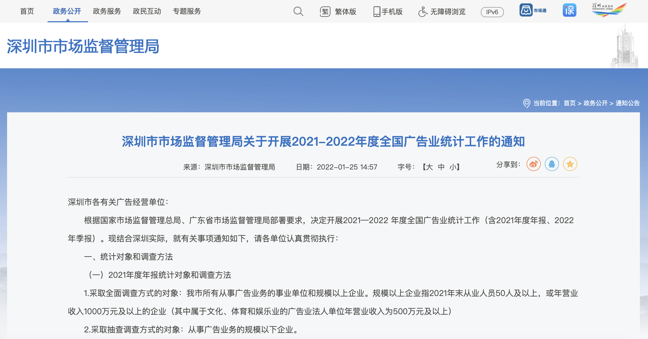Open the 政务公开 navigation tab
The width and height of the screenshot is (648, 339).
[x=67, y=11]
